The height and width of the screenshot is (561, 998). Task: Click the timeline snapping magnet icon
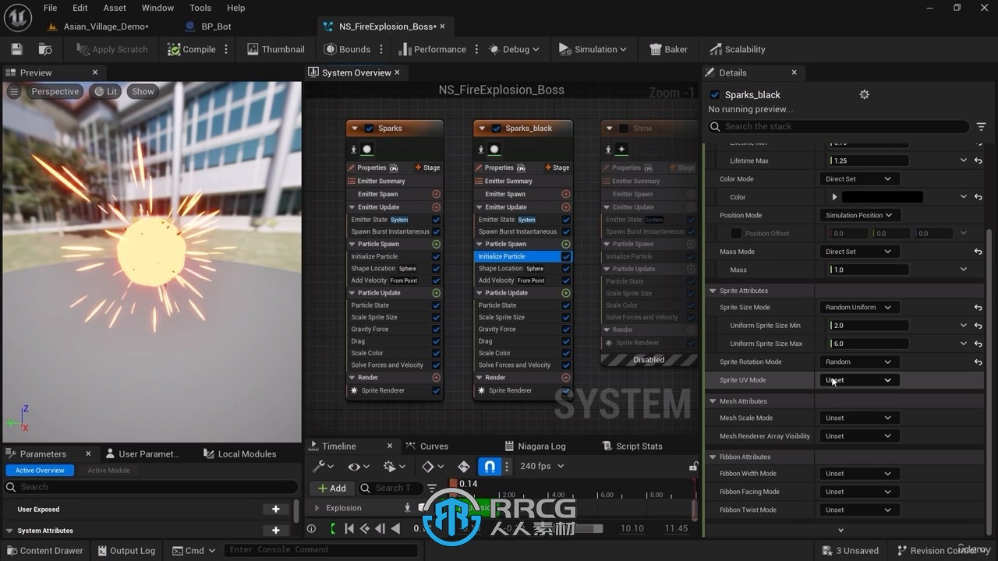pyautogui.click(x=490, y=466)
